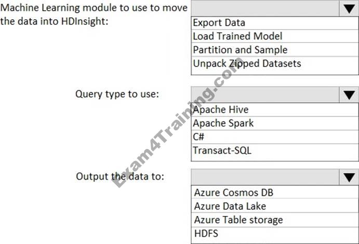Screen dimensions: 359x244
Task: Click the 'Output the data to' label
Action: (x=120, y=176)
